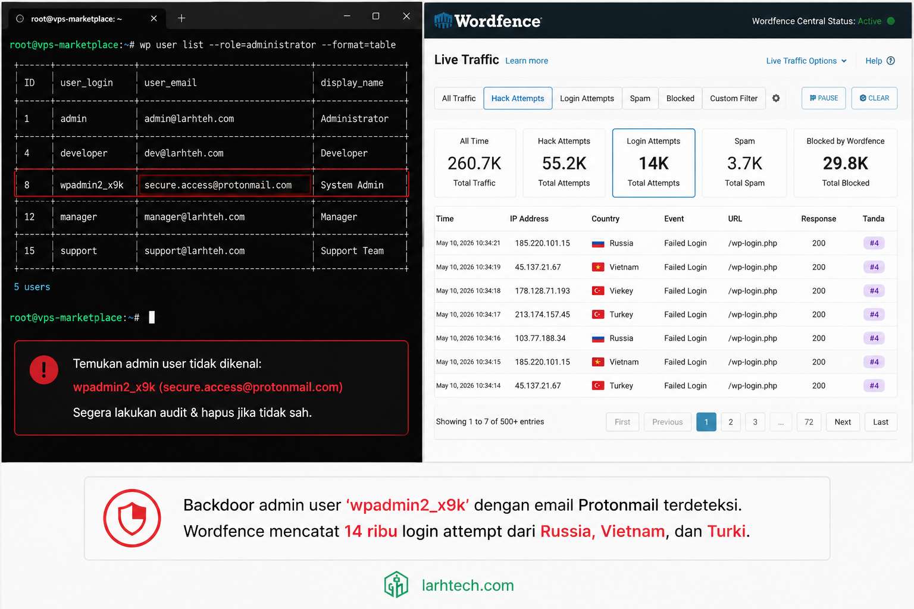The height and width of the screenshot is (609, 914).
Task: Select current page 1 button
Action: click(706, 422)
